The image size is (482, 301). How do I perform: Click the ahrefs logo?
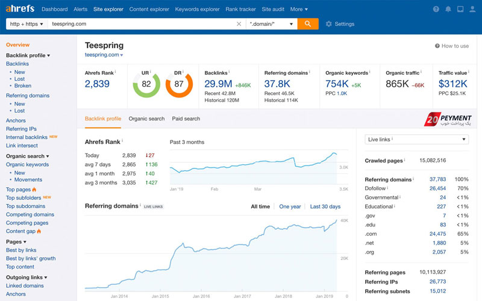coord(20,8)
